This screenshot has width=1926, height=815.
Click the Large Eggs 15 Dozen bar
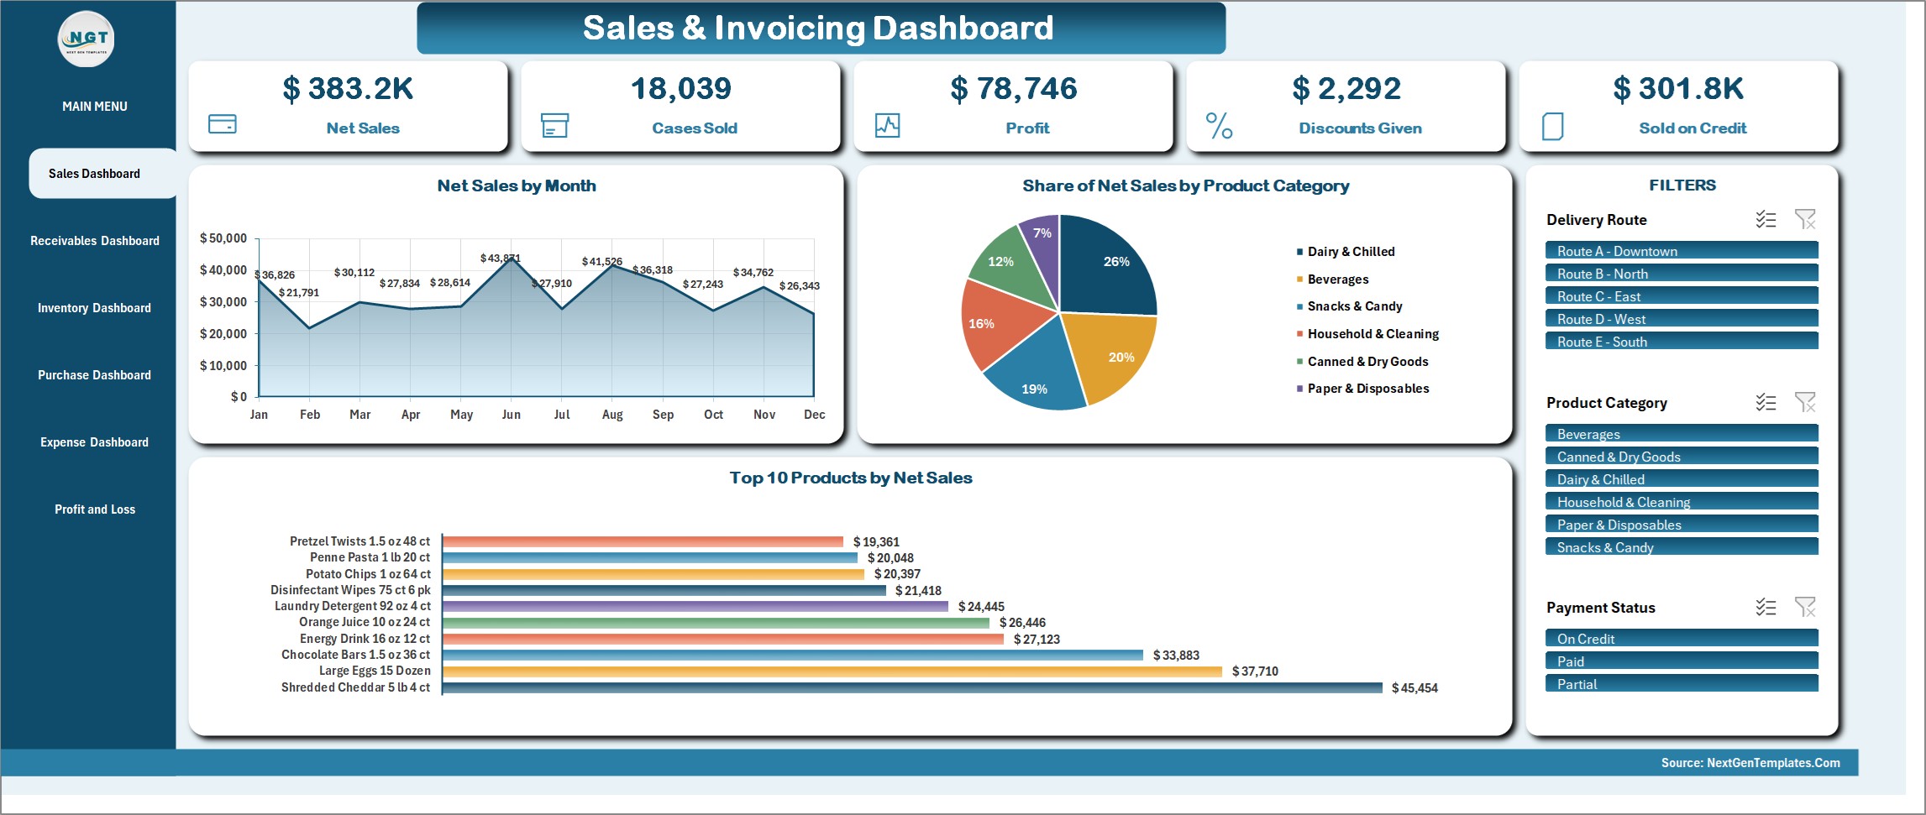[x=832, y=671]
